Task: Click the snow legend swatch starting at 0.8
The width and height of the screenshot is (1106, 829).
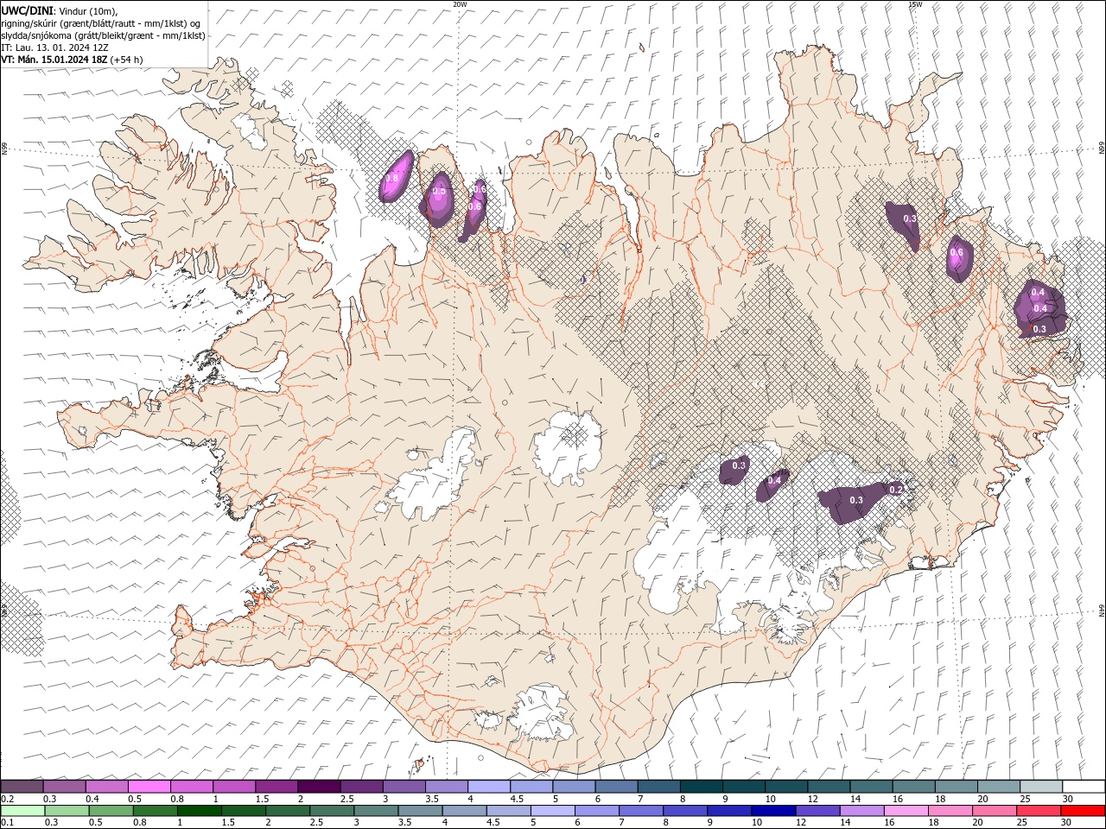Action: [192, 787]
